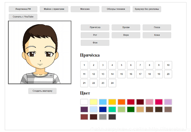Select hairstyle number 10
The width and height of the screenshot is (191, 132).
(x=168, y=65)
